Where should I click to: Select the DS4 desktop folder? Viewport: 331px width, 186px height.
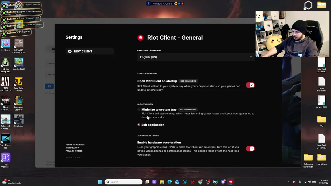click(x=321, y=121)
